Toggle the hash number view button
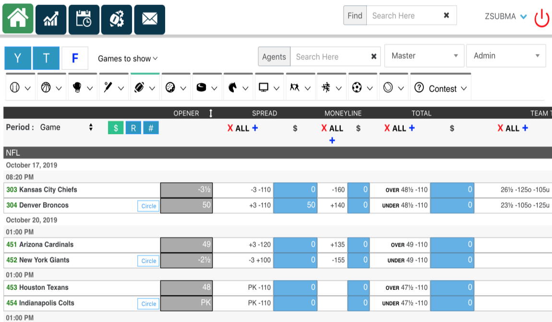552x322 pixels. pyautogui.click(x=151, y=128)
